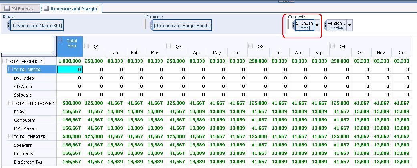Collapse the TOTAL ELECTRONICS row group
This screenshot has height=168, width=417.
coord(10,103)
